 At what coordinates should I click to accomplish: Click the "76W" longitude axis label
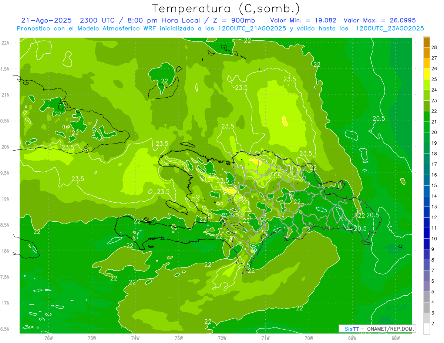coord(48,338)
